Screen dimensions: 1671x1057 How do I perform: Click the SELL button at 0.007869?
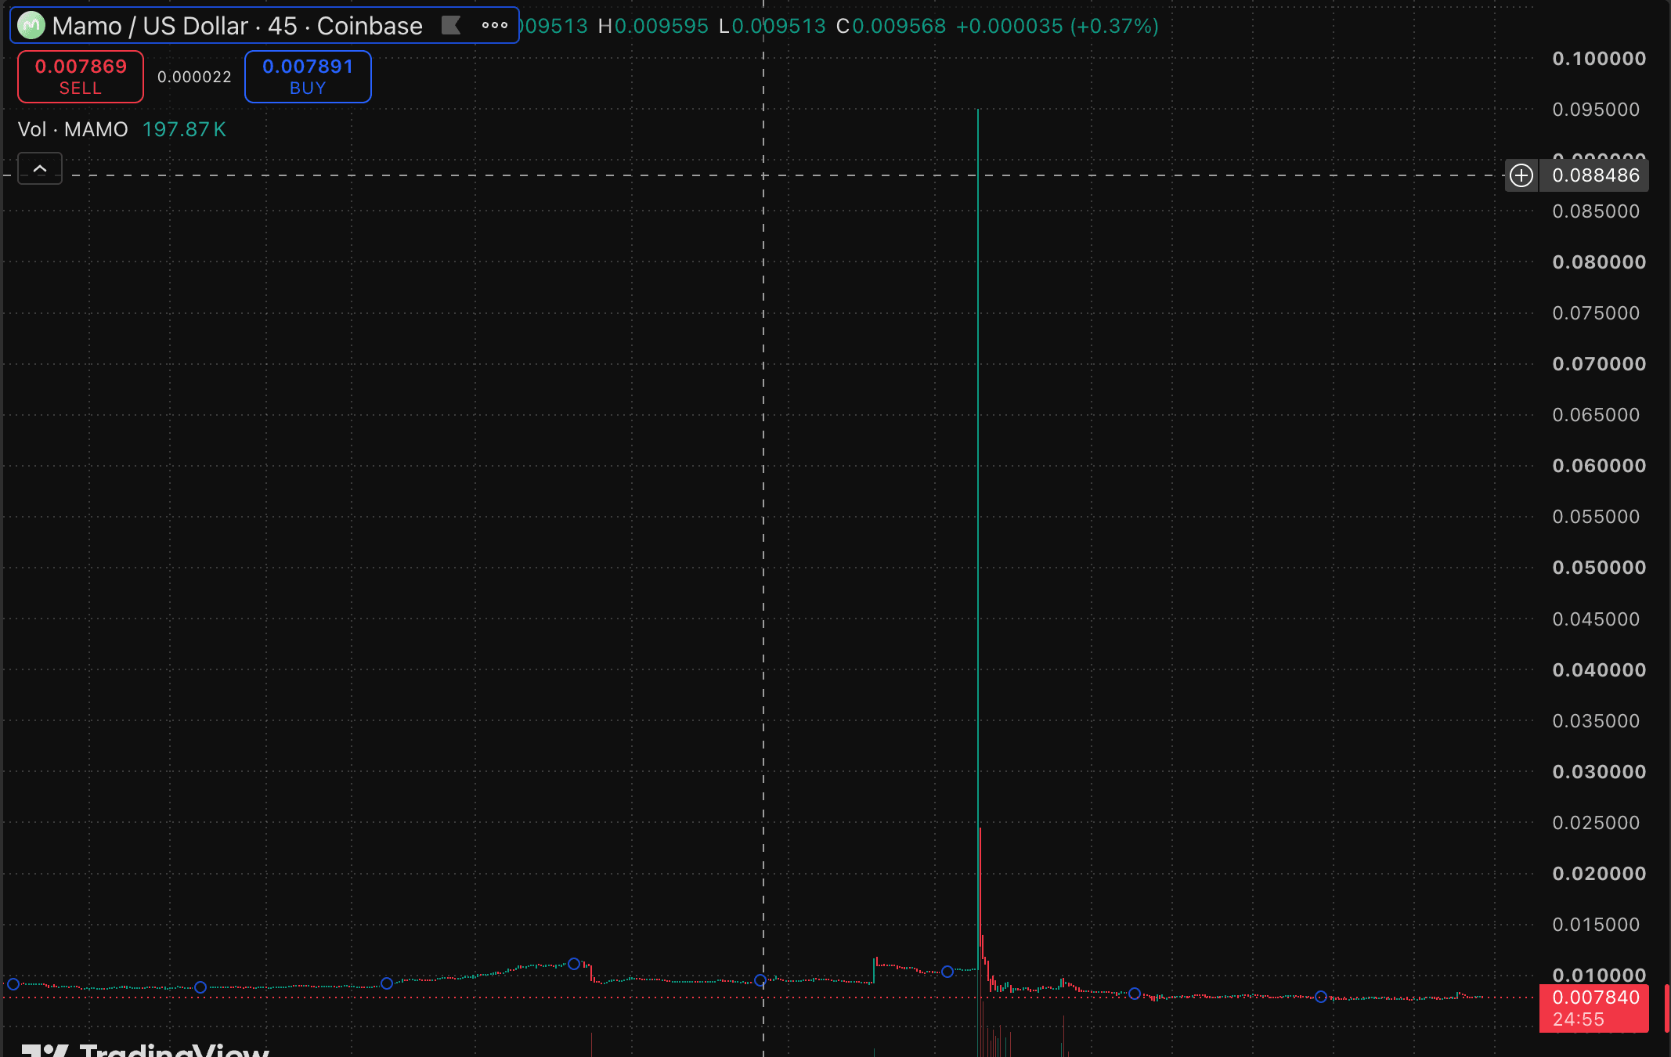pos(81,77)
